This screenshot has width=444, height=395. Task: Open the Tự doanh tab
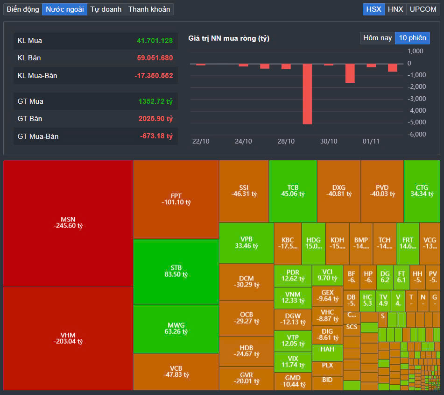click(x=106, y=9)
